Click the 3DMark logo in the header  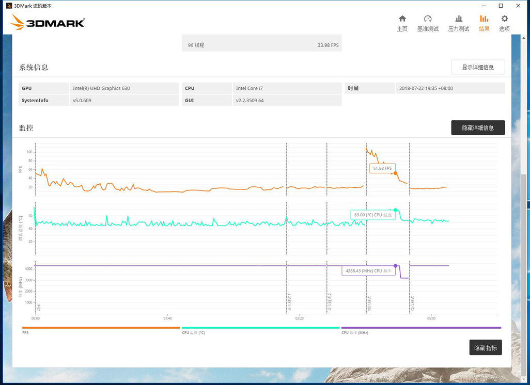(x=48, y=22)
